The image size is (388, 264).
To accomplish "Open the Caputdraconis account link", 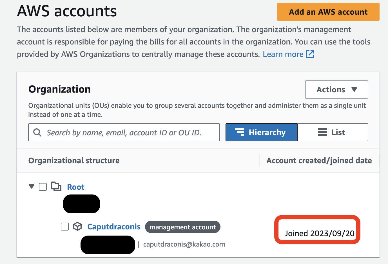I will click(x=114, y=227).
